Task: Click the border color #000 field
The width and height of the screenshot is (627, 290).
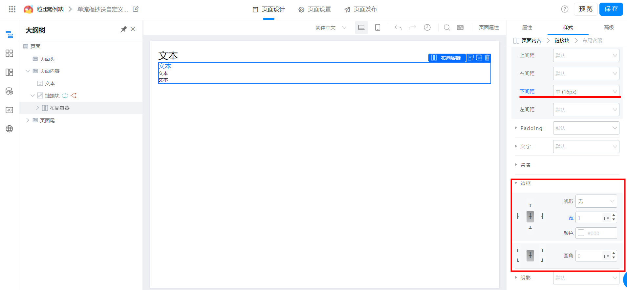Action: click(596, 233)
